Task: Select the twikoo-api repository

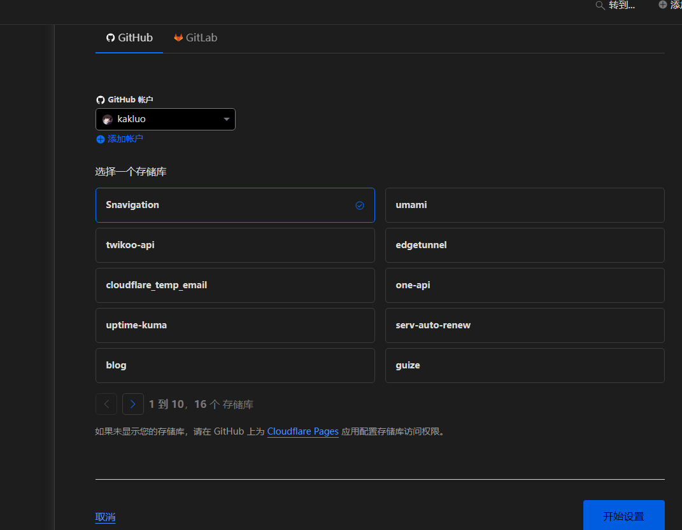Action: pos(235,245)
